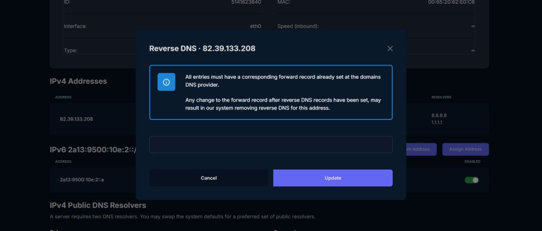Click the blue info icon in the notice
542x231 pixels.
166,82
